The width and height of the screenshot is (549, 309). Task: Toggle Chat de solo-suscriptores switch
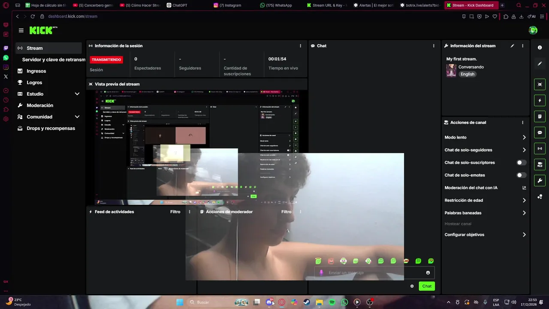coord(521,163)
